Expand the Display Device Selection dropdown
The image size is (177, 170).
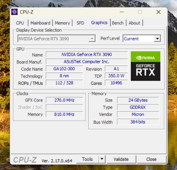click(56, 39)
